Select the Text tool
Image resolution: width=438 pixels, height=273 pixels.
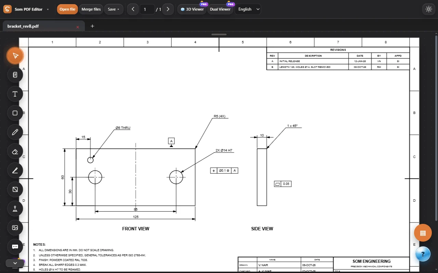click(15, 94)
